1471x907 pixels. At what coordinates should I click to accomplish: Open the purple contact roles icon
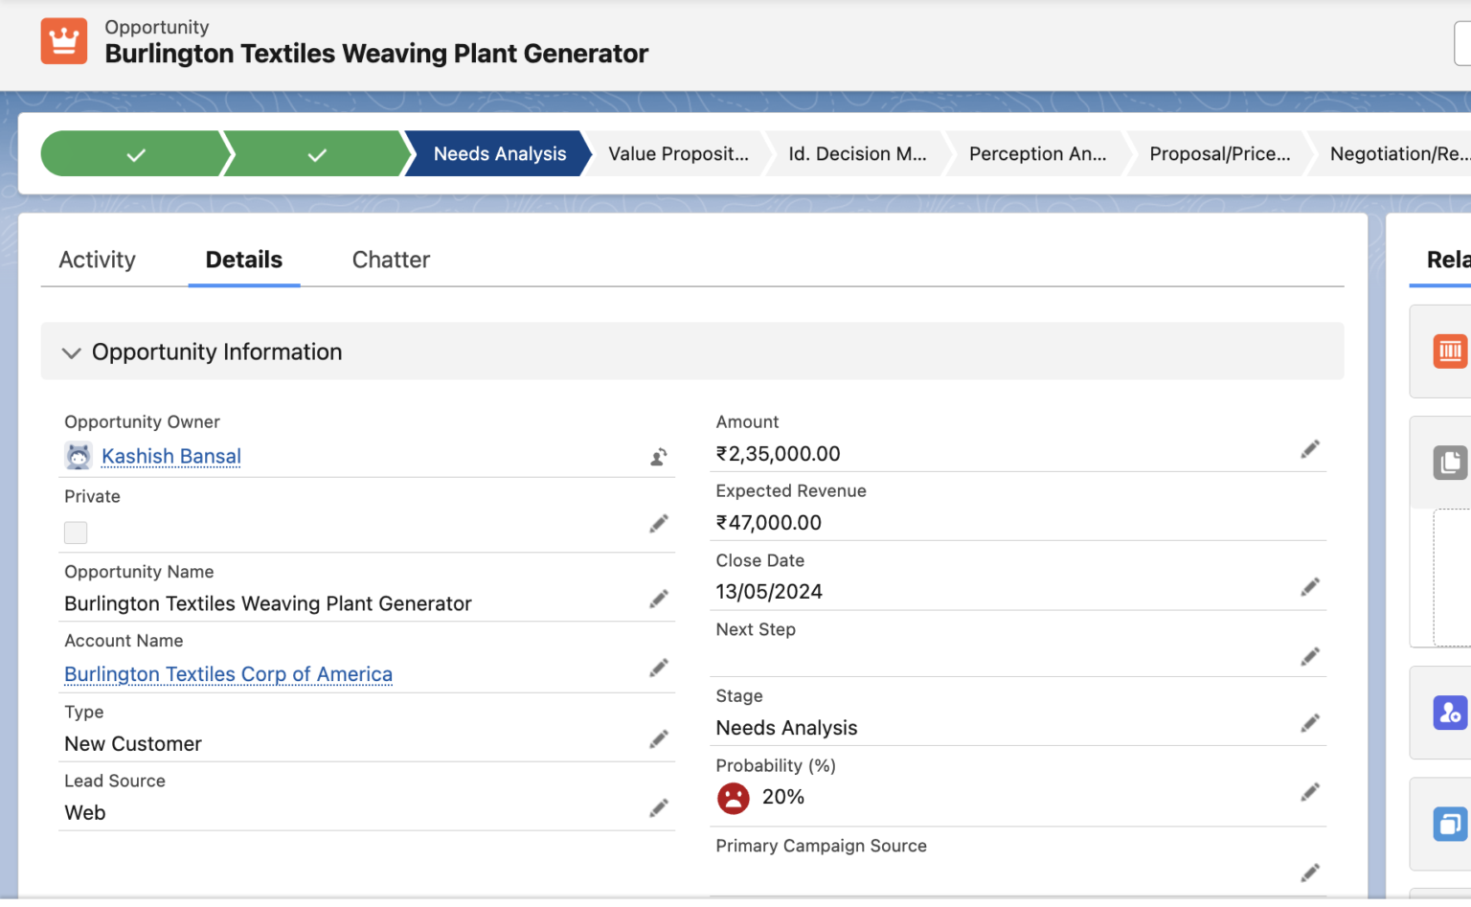[x=1450, y=713]
